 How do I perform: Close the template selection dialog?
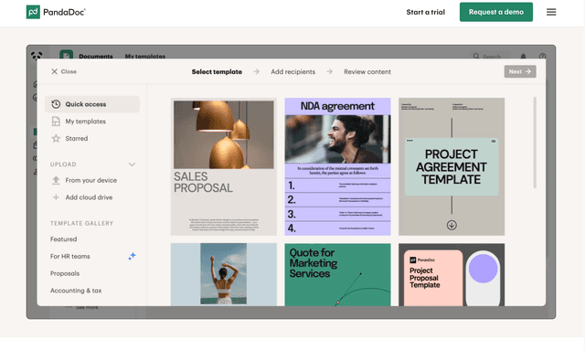click(x=64, y=71)
